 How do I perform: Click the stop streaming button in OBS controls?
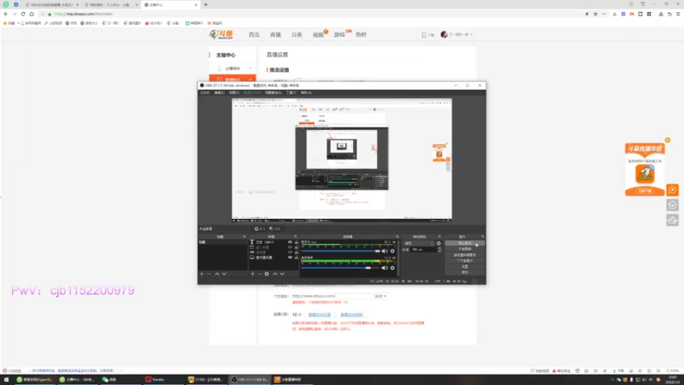tap(464, 243)
